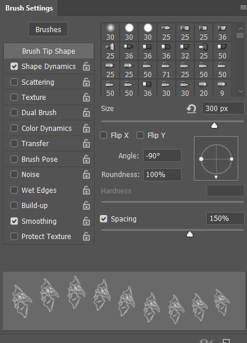Open the Brush Tip Shape section
The width and height of the screenshot is (247, 343).
(48, 51)
